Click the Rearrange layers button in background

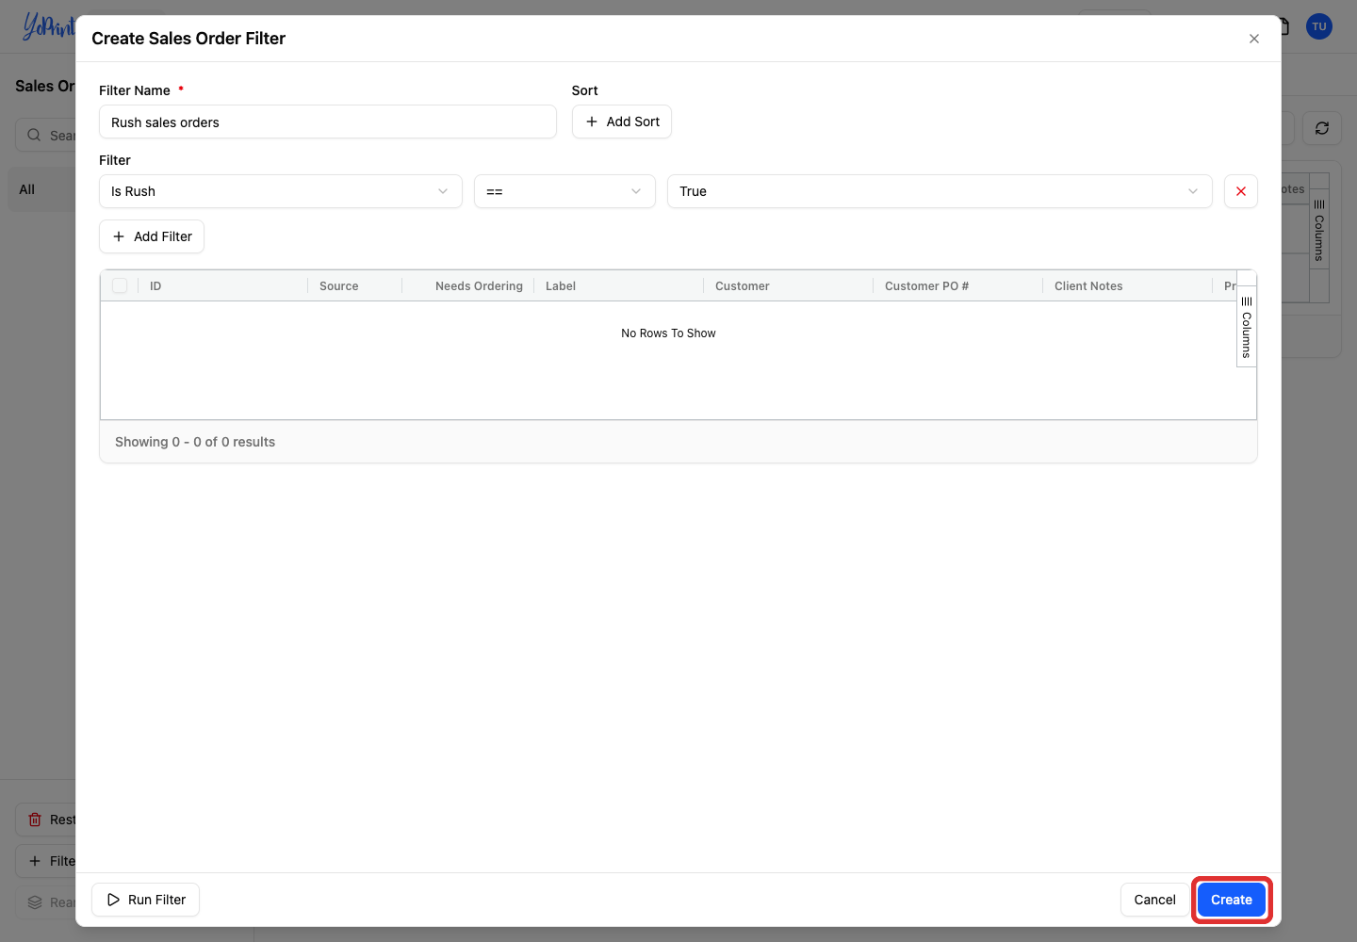click(x=46, y=902)
